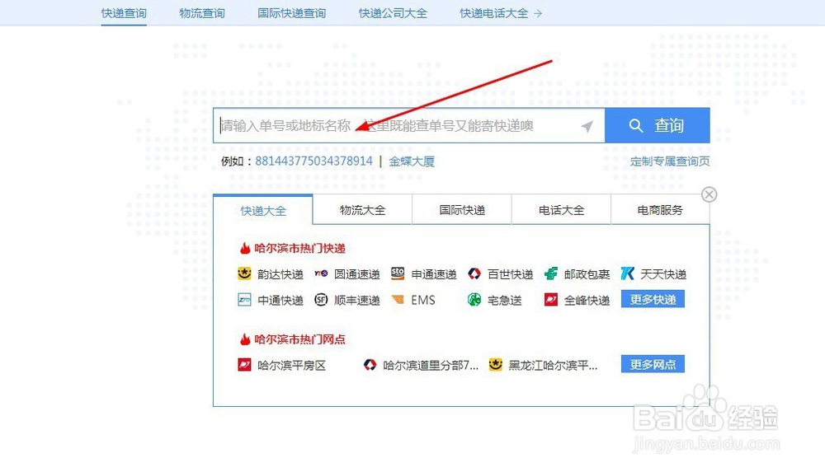
Task: Click the smiley logo beside 黑龙江哈尔滨平
Action: [496, 365]
